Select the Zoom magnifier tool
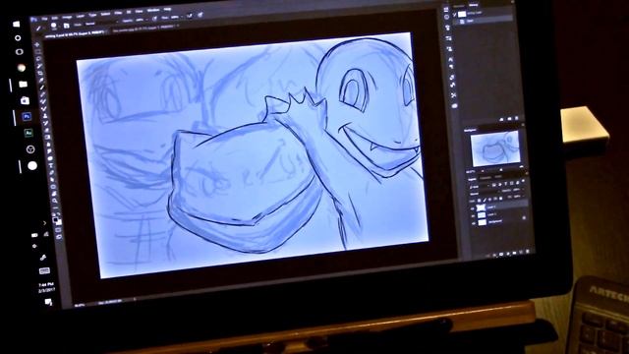Image resolution: width=629 pixels, height=354 pixels. 55,201
